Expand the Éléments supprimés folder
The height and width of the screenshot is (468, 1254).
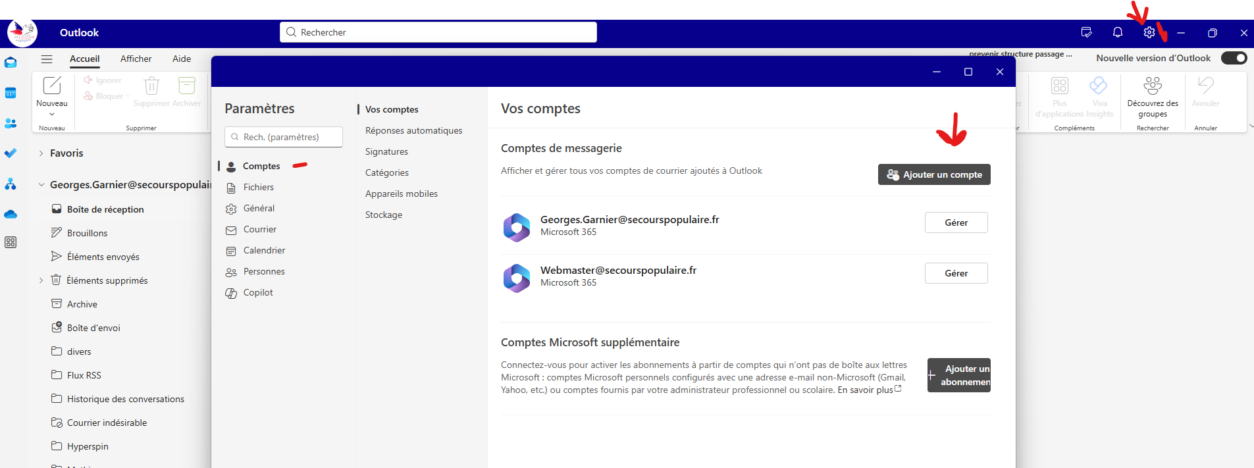click(41, 280)
